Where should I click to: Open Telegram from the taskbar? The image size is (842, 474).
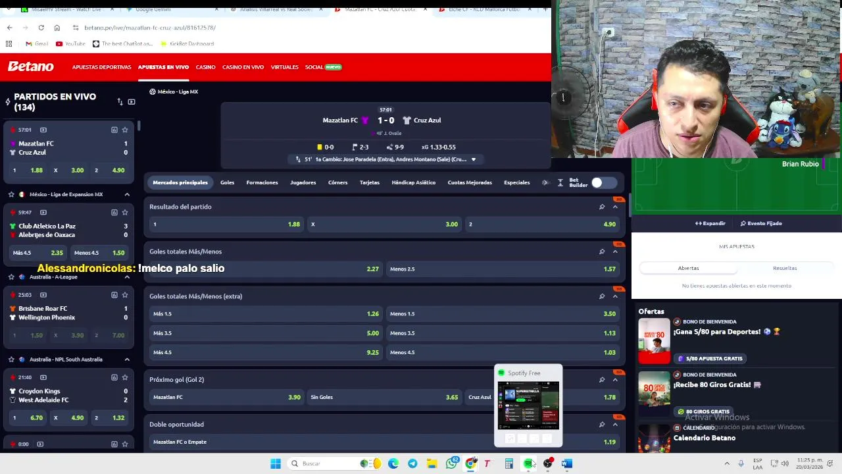coord(412,463)
